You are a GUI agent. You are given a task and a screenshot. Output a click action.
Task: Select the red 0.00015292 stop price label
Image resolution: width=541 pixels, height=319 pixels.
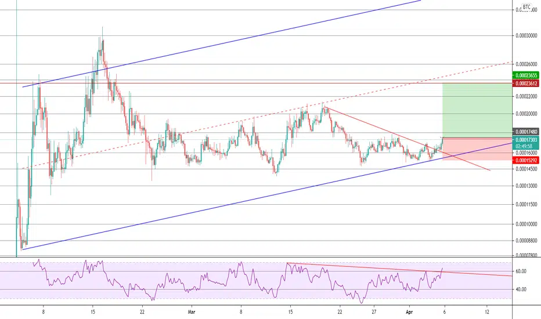[x=525, y=160]
